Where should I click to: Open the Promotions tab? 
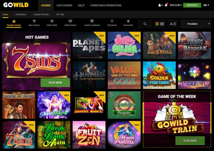click(x=21, y=14)
